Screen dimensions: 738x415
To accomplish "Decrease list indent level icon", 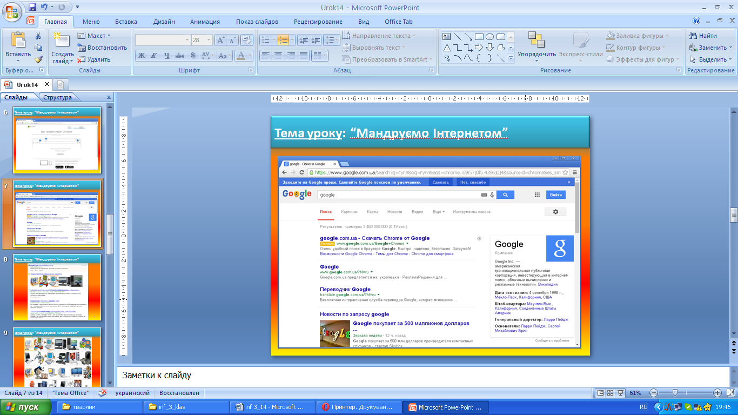I will point(303,40).
